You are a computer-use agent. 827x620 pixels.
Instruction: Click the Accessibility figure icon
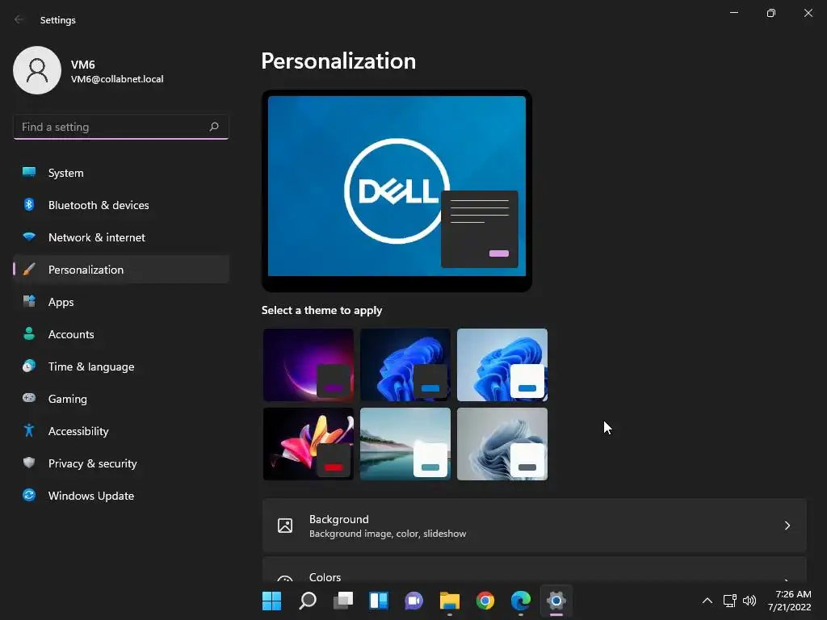pos(29,431)
